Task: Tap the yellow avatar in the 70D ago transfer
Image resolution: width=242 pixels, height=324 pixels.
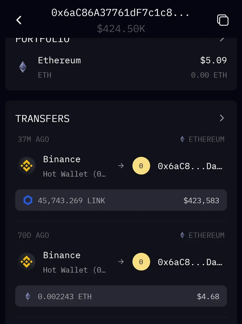Action: (141, 262)
